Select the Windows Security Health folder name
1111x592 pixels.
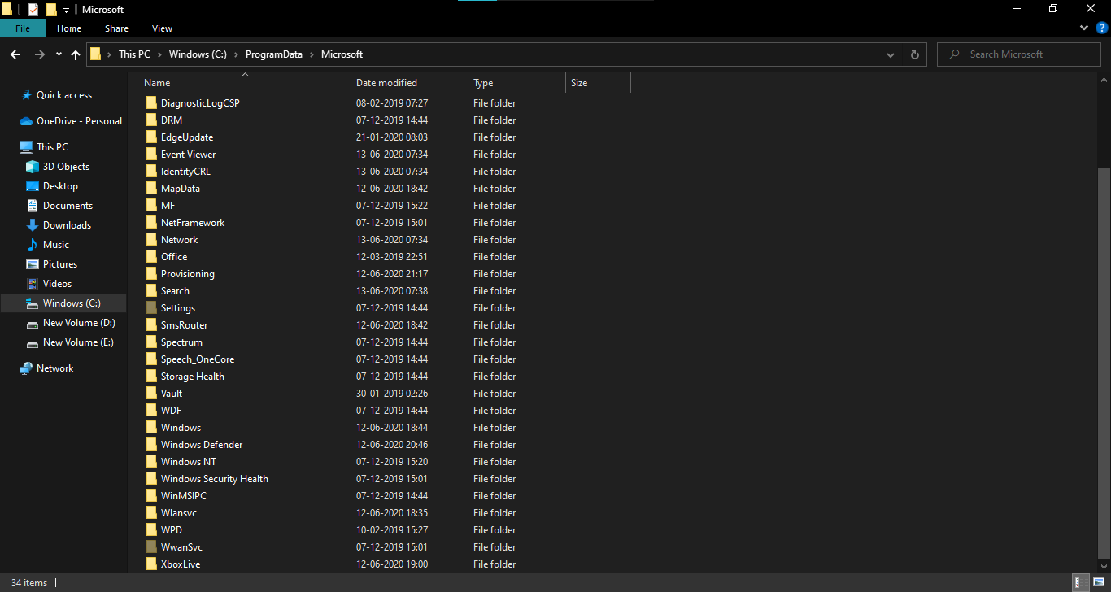tap(215, 479)
